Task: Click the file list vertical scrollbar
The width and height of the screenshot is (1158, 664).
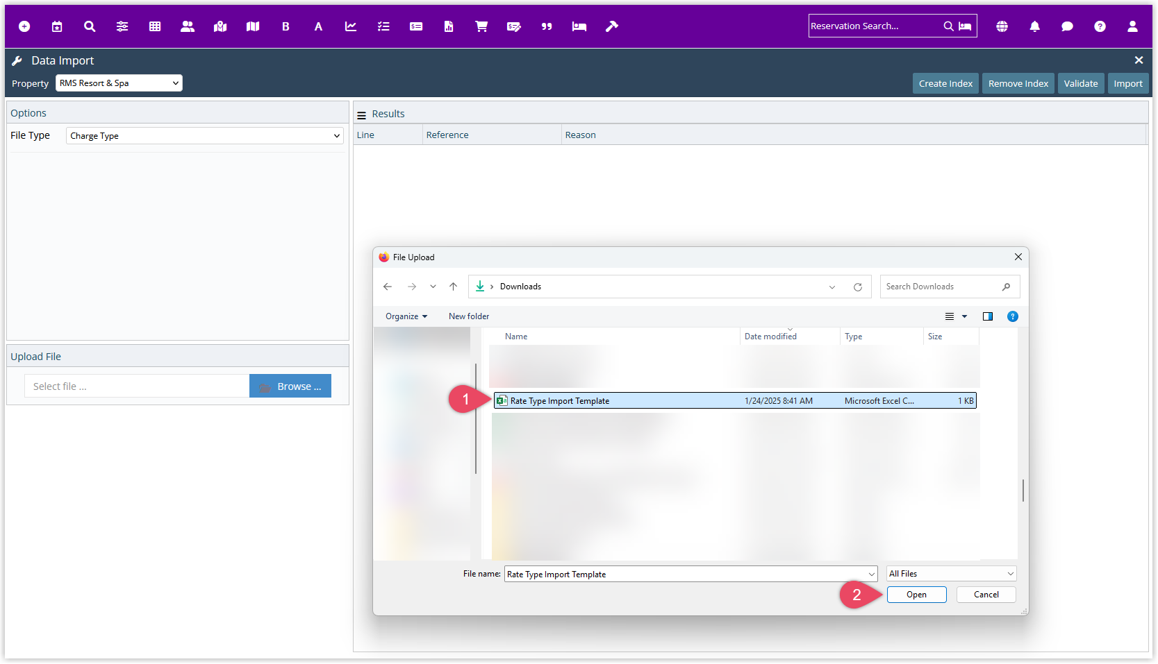Action: click(1023, 490)
